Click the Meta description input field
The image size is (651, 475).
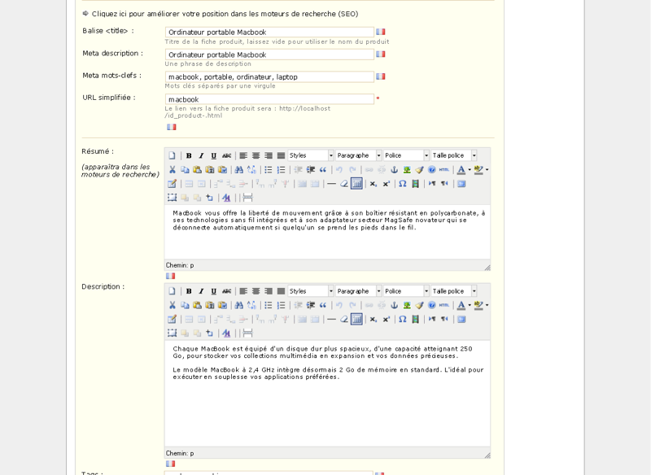[269, 54]
